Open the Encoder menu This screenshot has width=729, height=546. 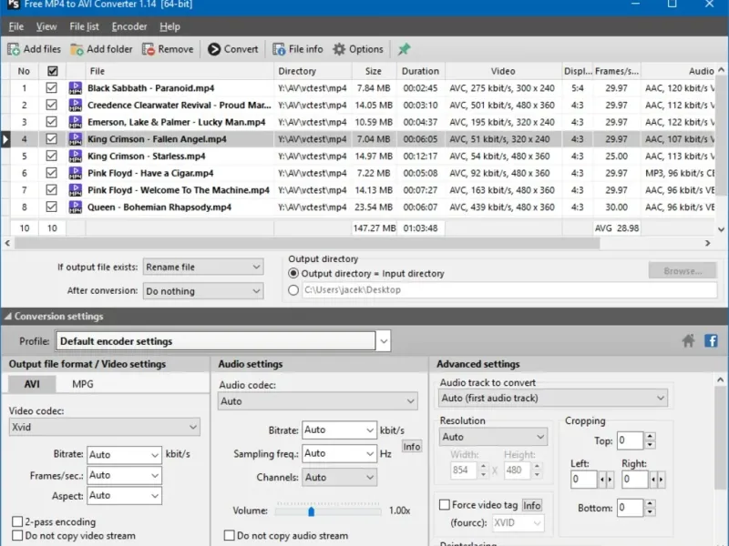click(x=129, y=26)
